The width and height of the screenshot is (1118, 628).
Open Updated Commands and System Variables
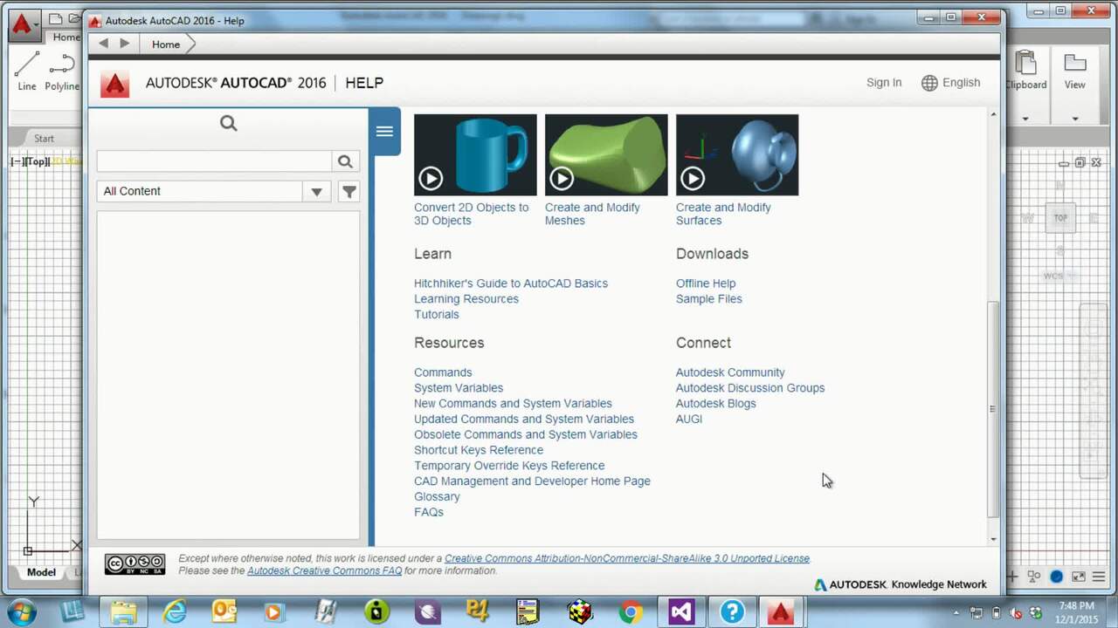(524, 420)
